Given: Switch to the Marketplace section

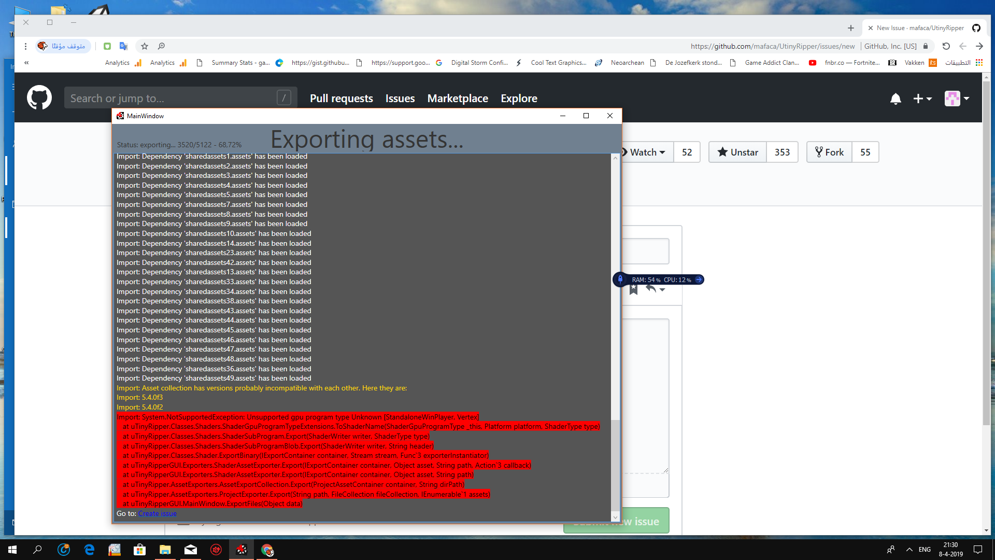Looking at the screenshot, I should pyautogui.click(x=458, y=98).
